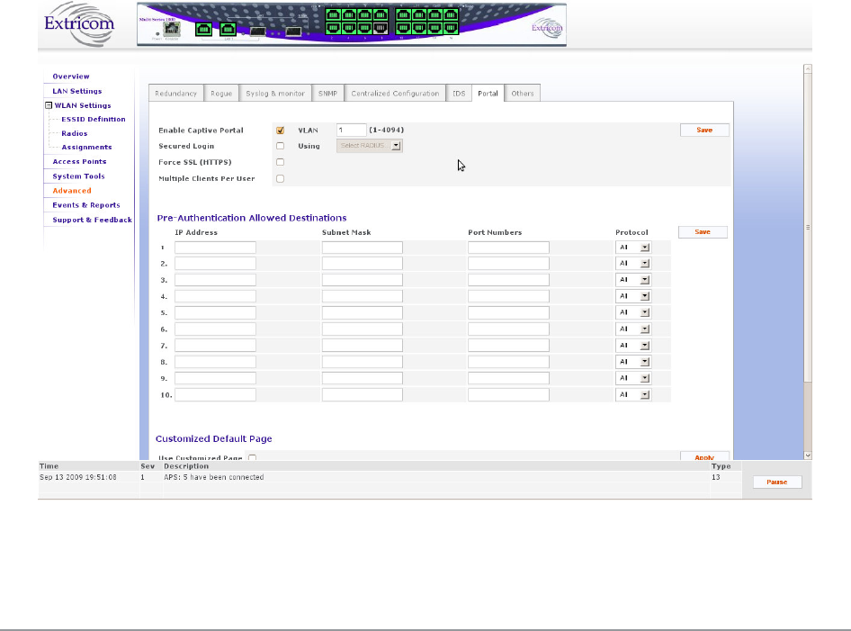
Task: Click IP Address field in row 5
Action: point(216,312)
